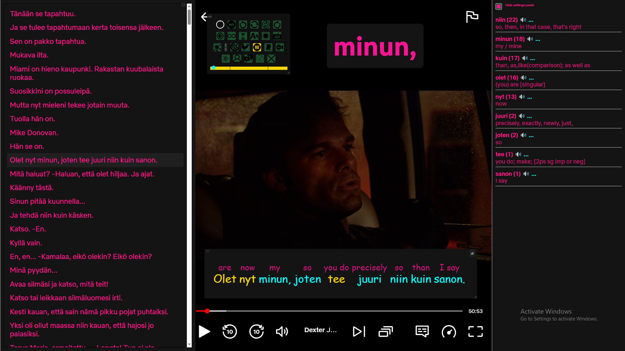Select subtitle line 'Kyllä vain.'
This screenshot has width=625, height=351.
(26, 243)
